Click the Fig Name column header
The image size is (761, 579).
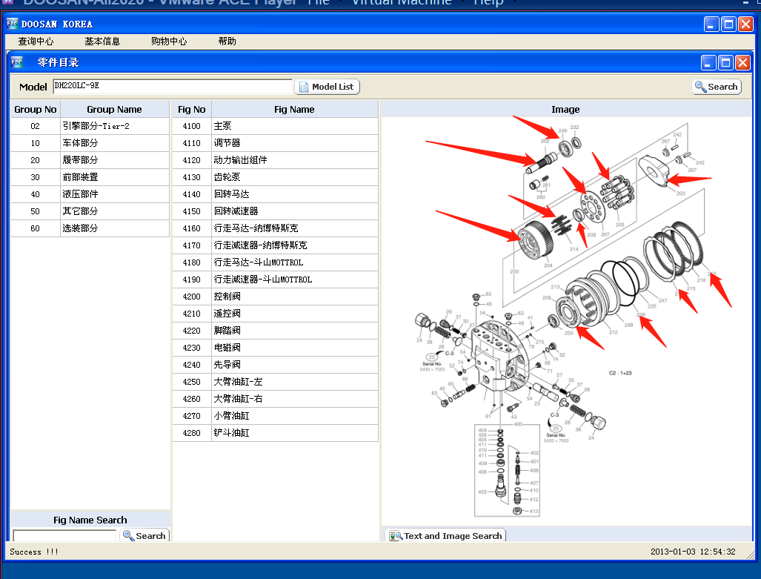click(295, 109)
